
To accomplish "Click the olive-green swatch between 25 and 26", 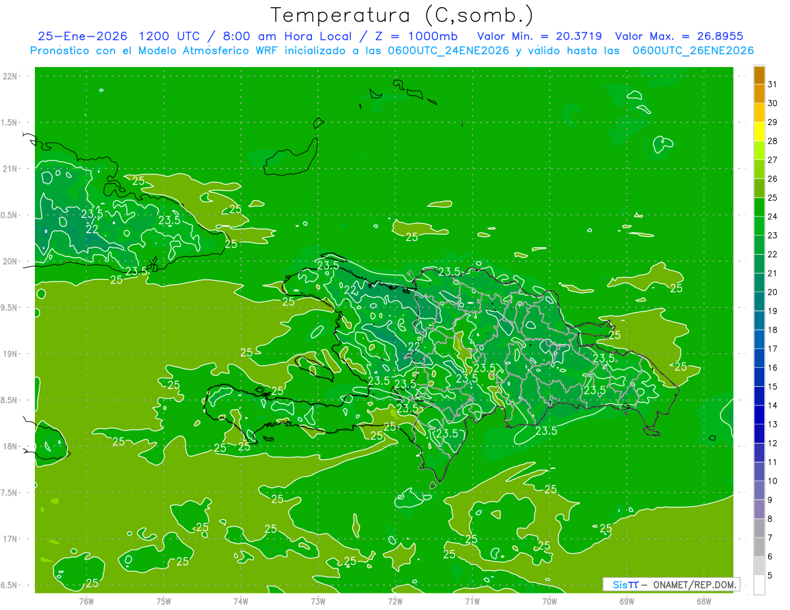I will tap(759, 188).
